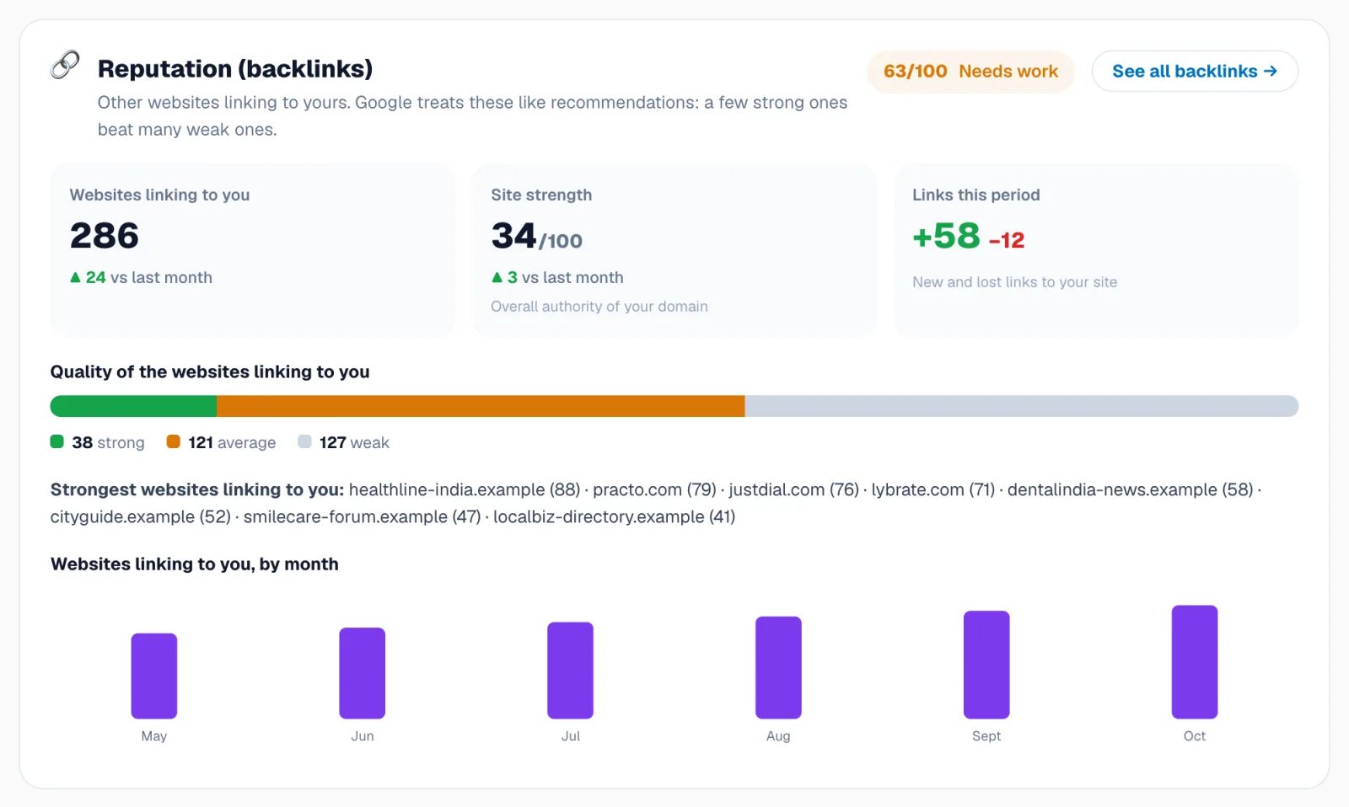This screenshot has width=1349, height=807.
Task: Click justdial.com (76) in strongest websites
Action: (794, 489)
